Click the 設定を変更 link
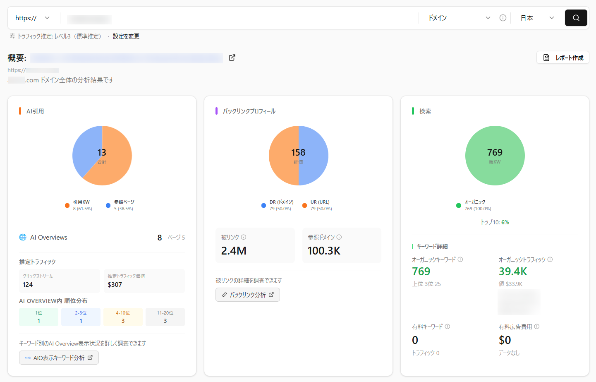 (126, 36)
